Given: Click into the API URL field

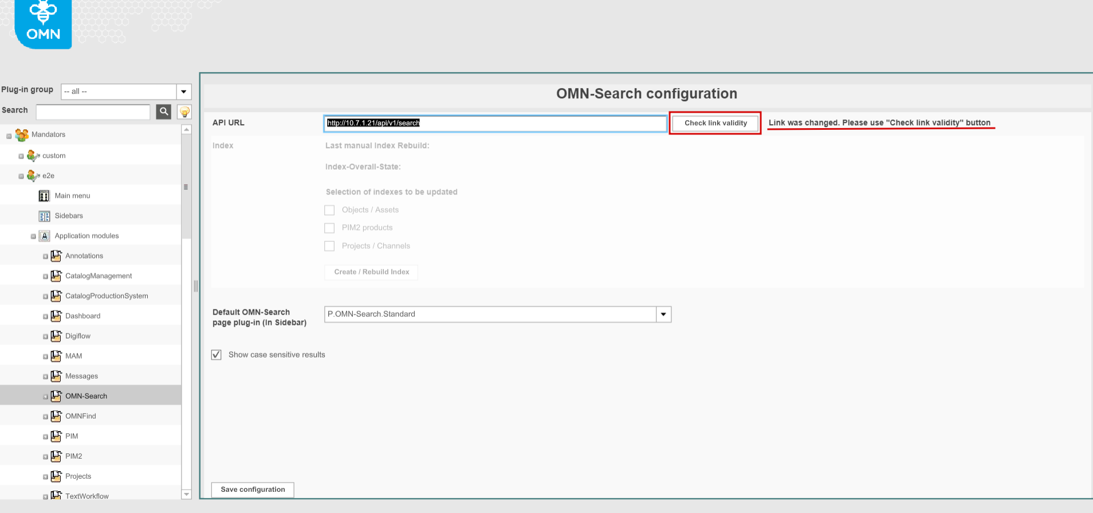Looking at the screenshot, I should [x=496, y=123].
